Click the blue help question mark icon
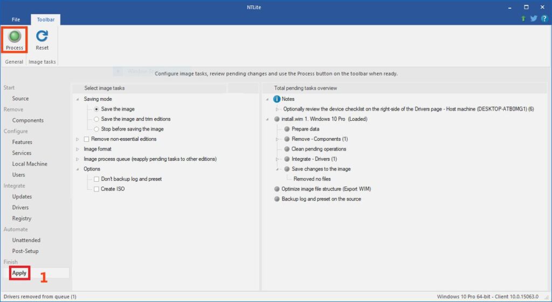552x302 pixels. click(x=544, y=18)
